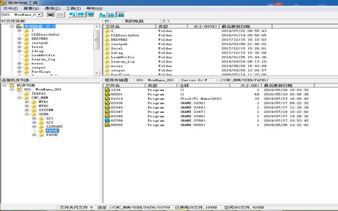Select program O3347 in the NC list
The image size is (338, 211).
(117, 112)
